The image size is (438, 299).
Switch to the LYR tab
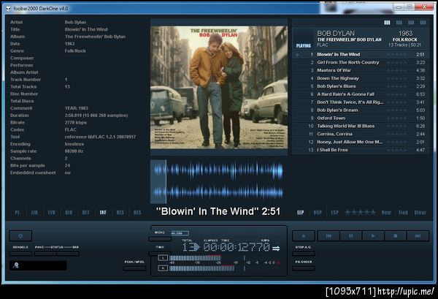(x=51, y=213)
